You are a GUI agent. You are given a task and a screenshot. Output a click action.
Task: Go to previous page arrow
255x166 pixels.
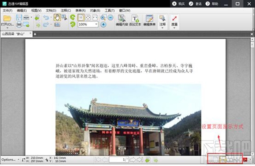pos(105,160)
